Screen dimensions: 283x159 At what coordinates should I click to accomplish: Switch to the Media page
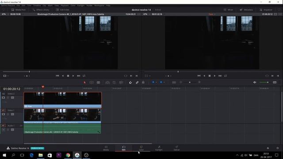point(106,148)
